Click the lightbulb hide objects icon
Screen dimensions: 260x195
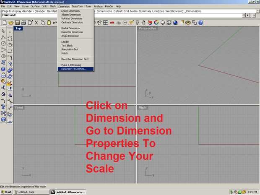(x=137, y=23)
